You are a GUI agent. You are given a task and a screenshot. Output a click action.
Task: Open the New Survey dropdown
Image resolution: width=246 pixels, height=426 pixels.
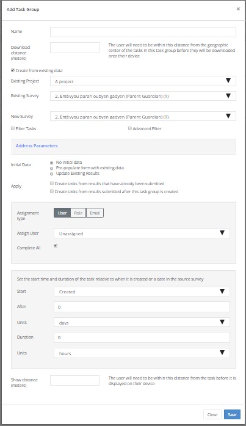[x=143, y=116]
